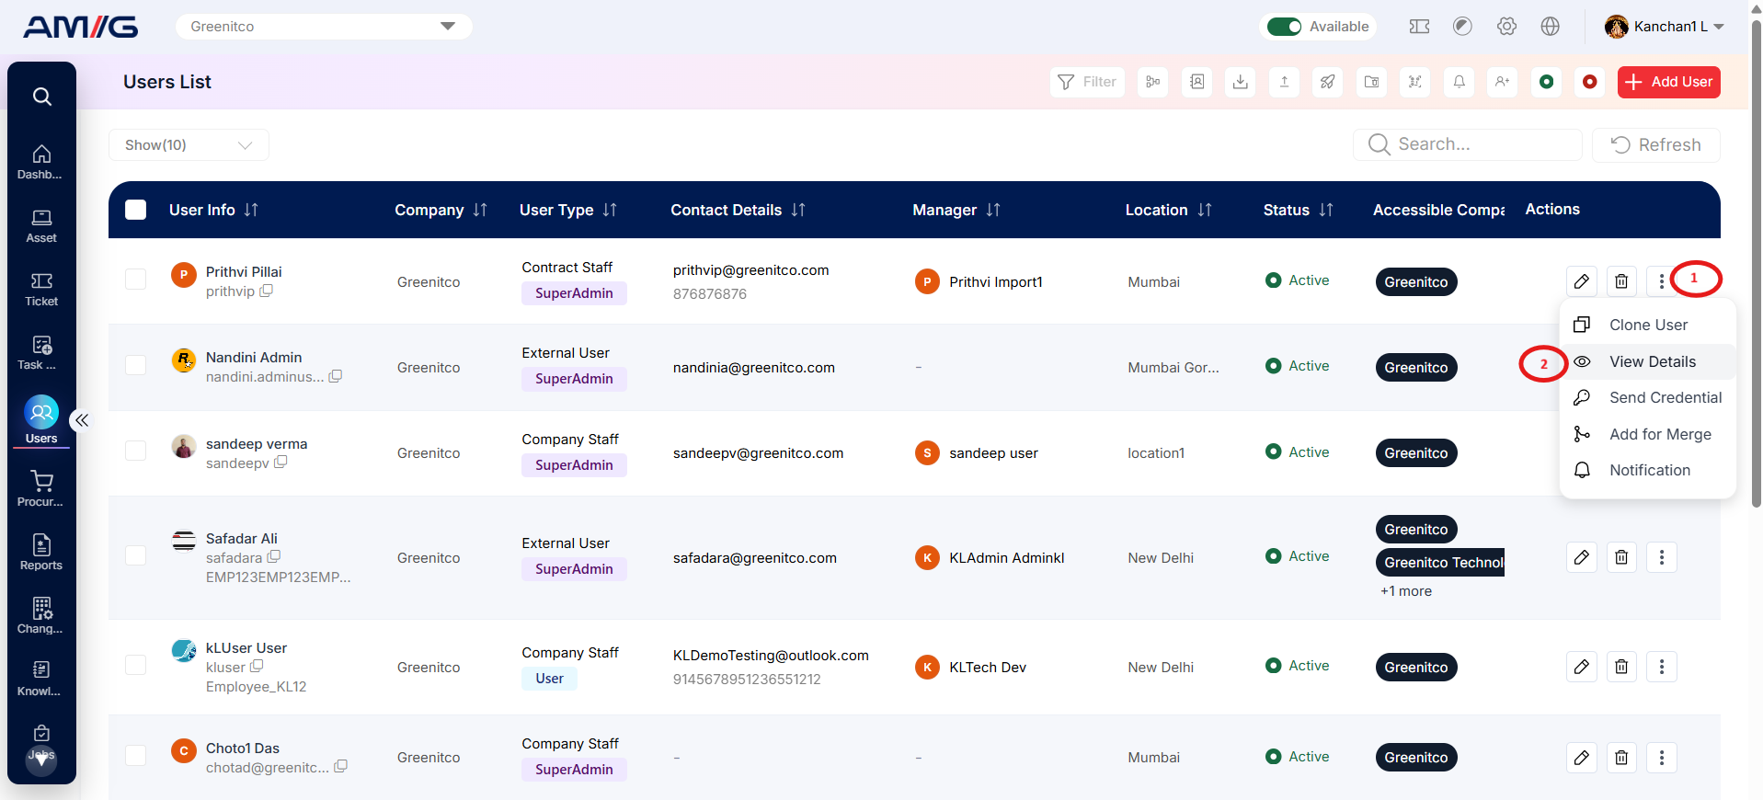
Task: Click the globe language icon
Action: pos(1551,27)
